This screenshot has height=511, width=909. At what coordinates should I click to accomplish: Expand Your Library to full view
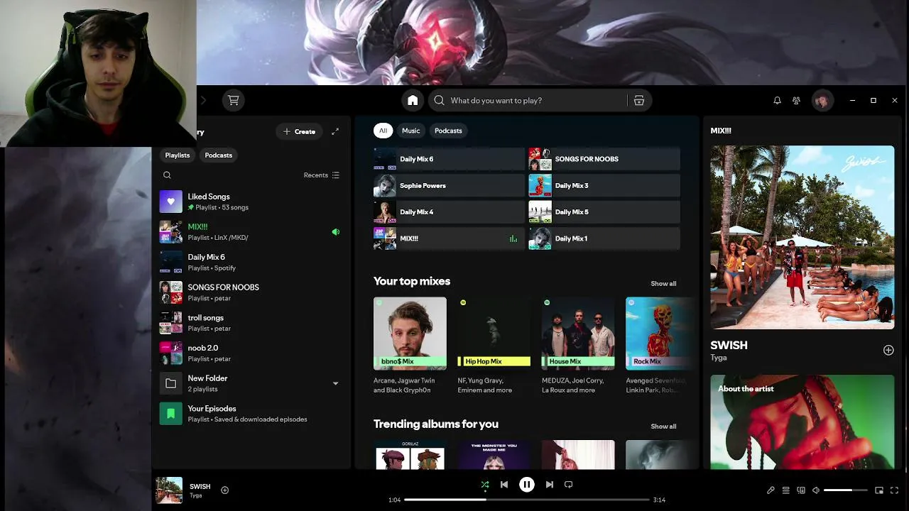coord(335,131)
